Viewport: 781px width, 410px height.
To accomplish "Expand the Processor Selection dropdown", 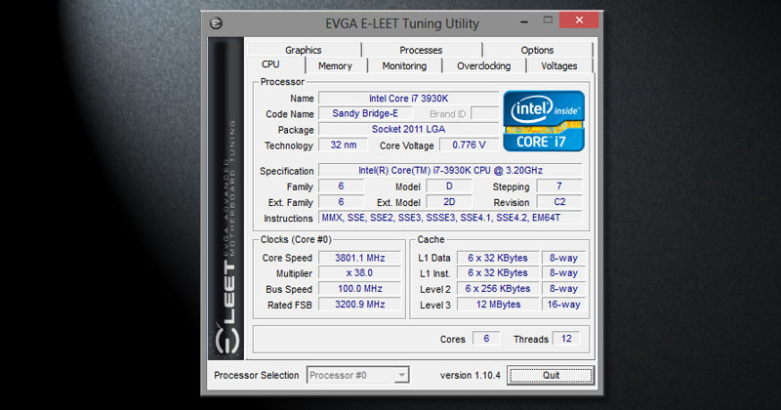I will tap(401, 375).
